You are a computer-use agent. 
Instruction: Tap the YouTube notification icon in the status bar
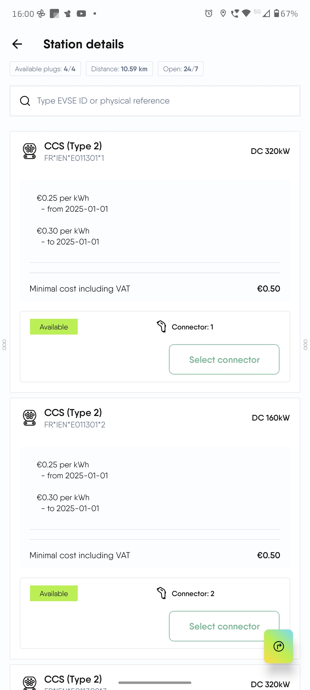pyautogui.click(x=81, y=13)
